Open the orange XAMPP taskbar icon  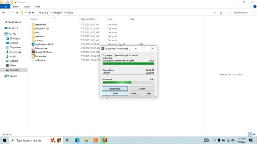[x=96, y=140]
